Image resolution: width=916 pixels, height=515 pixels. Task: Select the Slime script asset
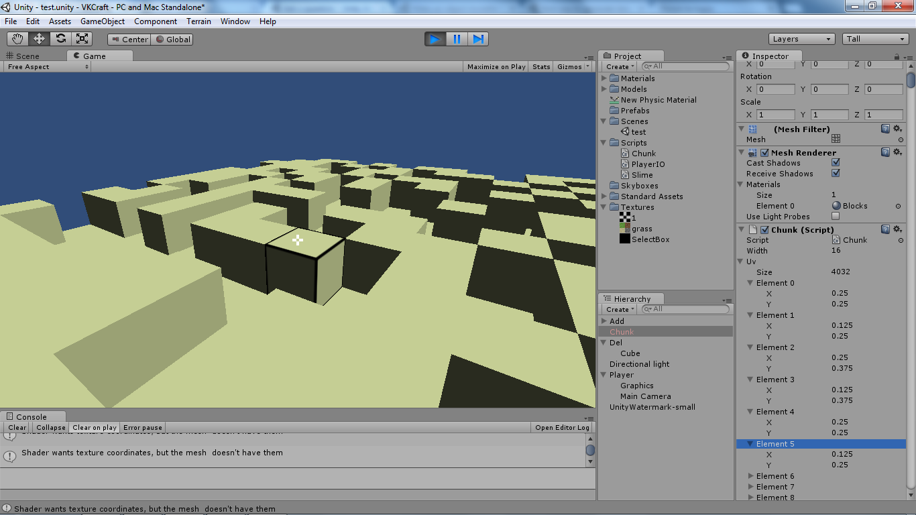(x=636, y=175)
